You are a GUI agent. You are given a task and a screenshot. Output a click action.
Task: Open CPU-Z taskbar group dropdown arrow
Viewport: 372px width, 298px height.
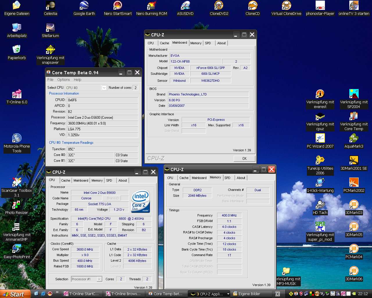(228, 294)
